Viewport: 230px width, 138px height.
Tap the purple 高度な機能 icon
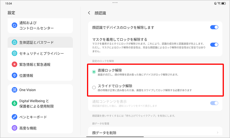coord(15,128)
